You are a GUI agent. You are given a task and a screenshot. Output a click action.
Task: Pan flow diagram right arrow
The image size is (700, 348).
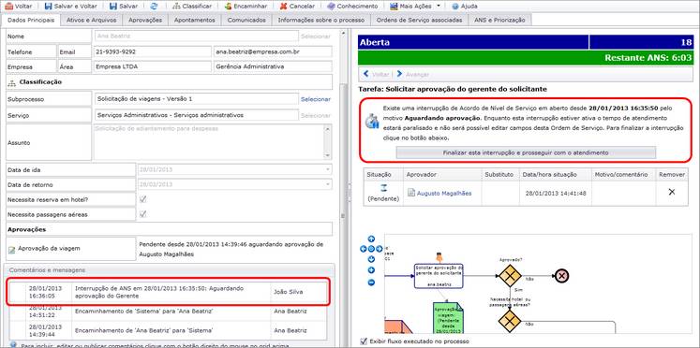pyautogui.click(x=379, y=249)
